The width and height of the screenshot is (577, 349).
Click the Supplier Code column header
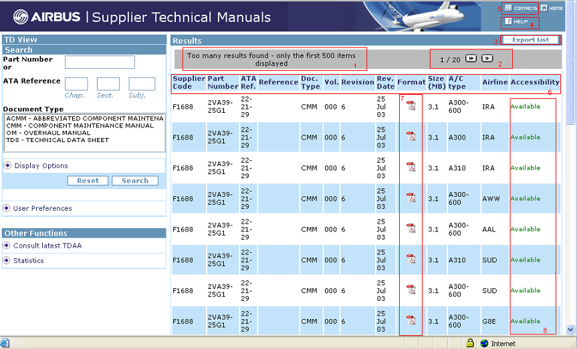pyautogui.click(x=189, y=82)
